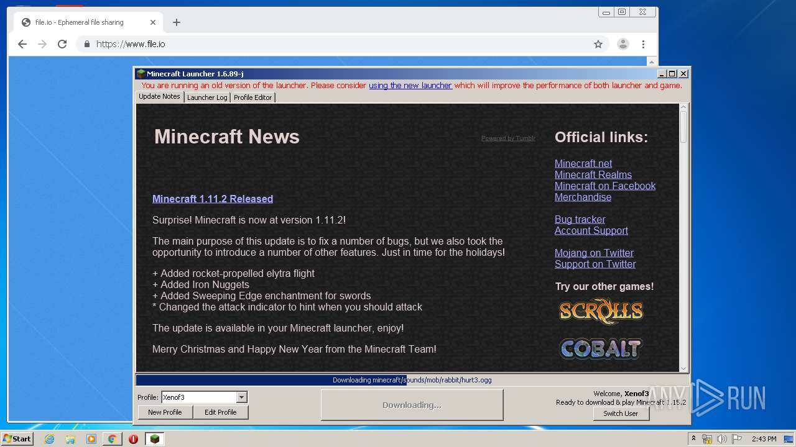This screenshot has width=796, height=447.
Task: Select the file.io Ephemeral file sharing tab
Action: tap(88, 22)
